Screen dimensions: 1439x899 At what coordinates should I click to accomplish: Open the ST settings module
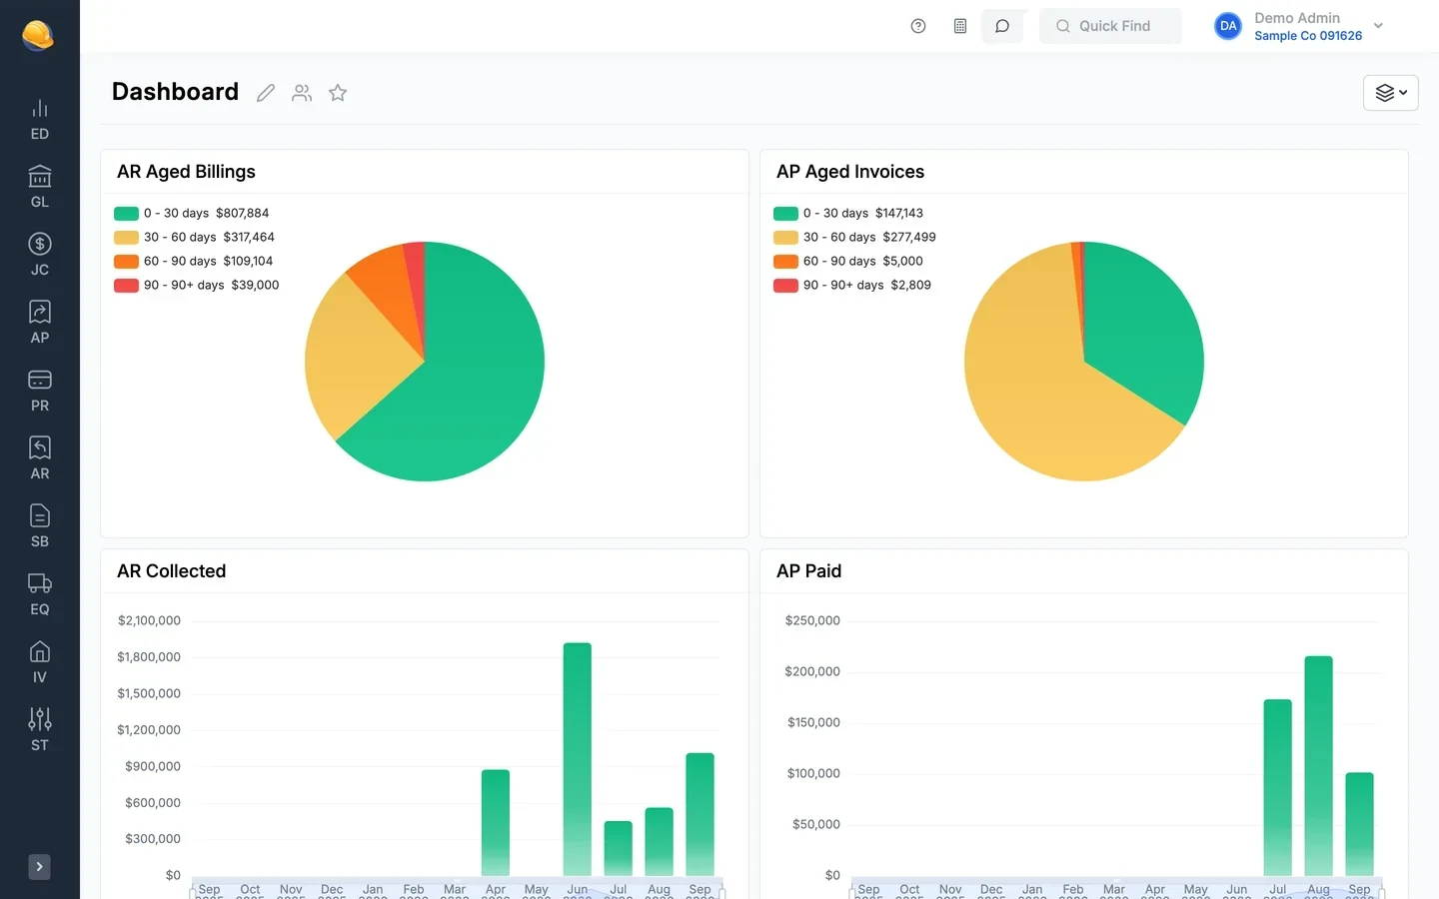click(39, 731)
